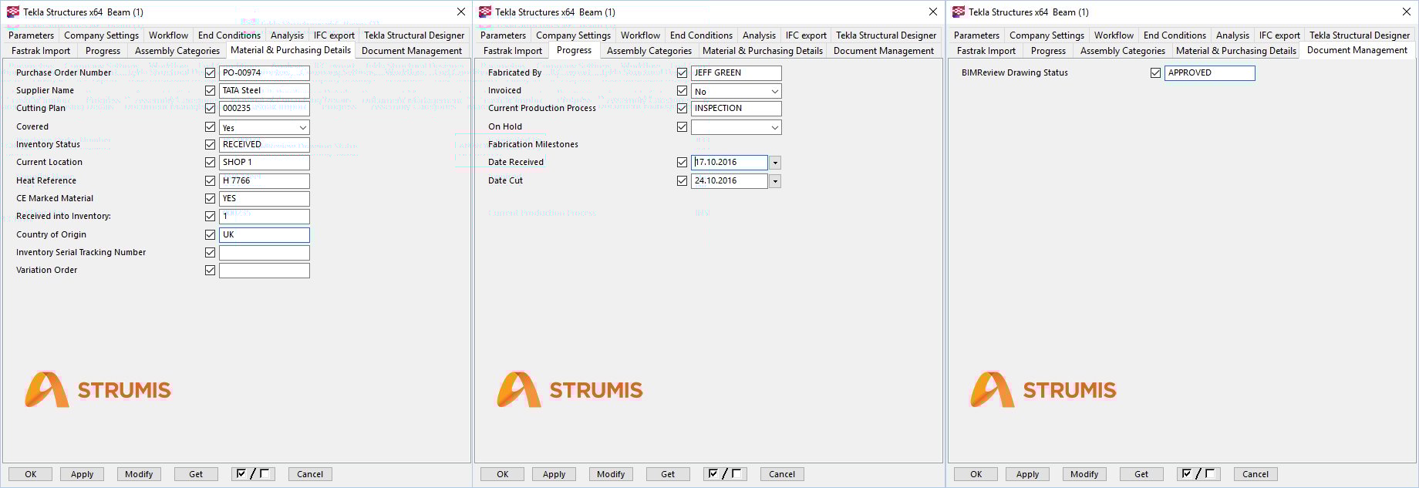Viewport: 1419px width, 488px height.
Task: Open the Date Cut calendar dropdown arrow
Action: pyautogui.click(x=775, y=181)
